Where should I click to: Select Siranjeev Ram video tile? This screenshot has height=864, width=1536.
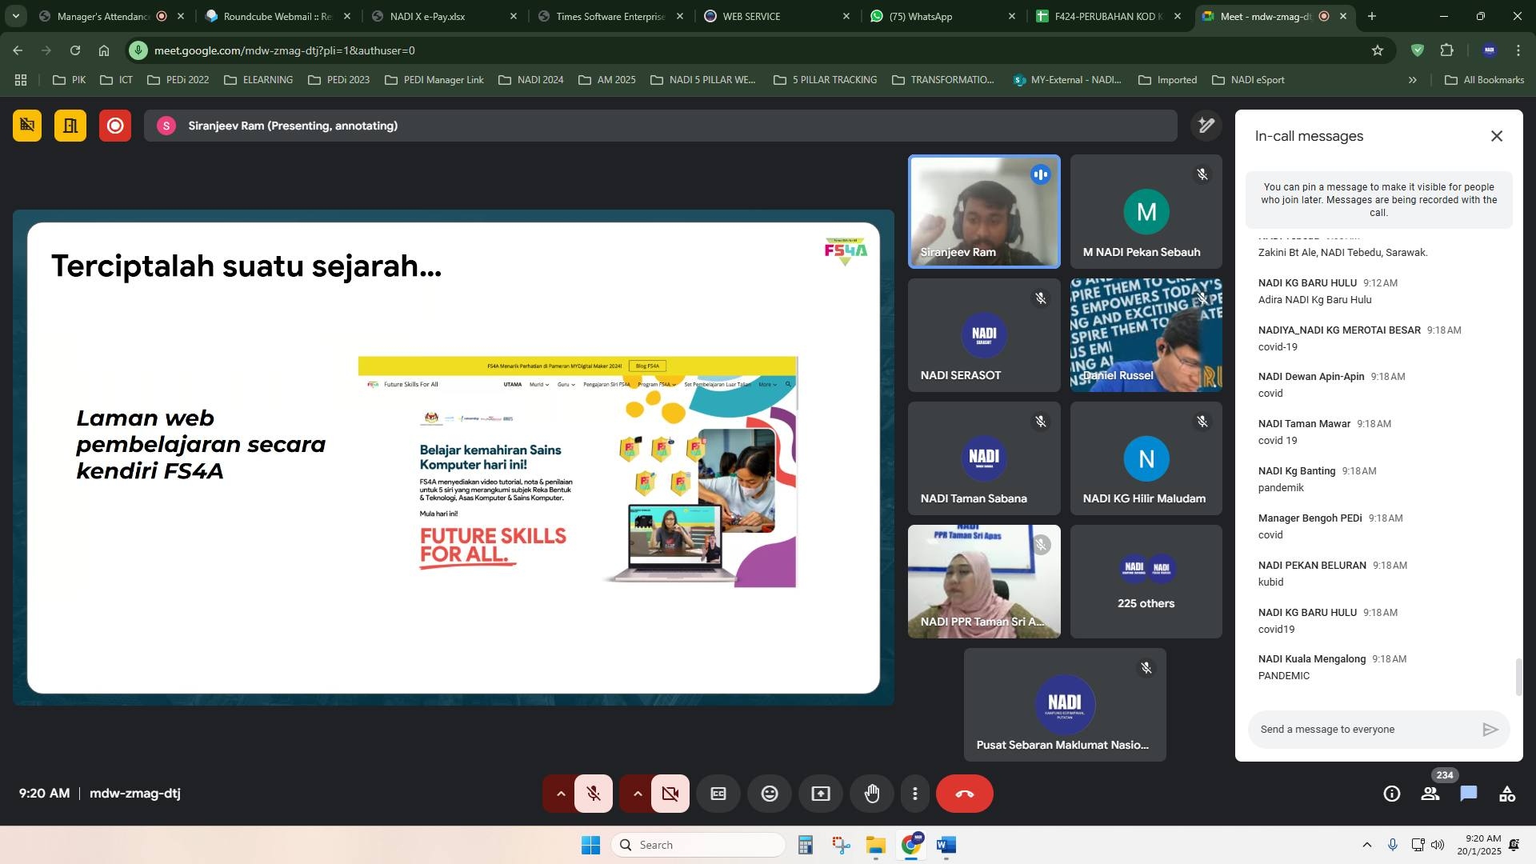click(984, 212)
